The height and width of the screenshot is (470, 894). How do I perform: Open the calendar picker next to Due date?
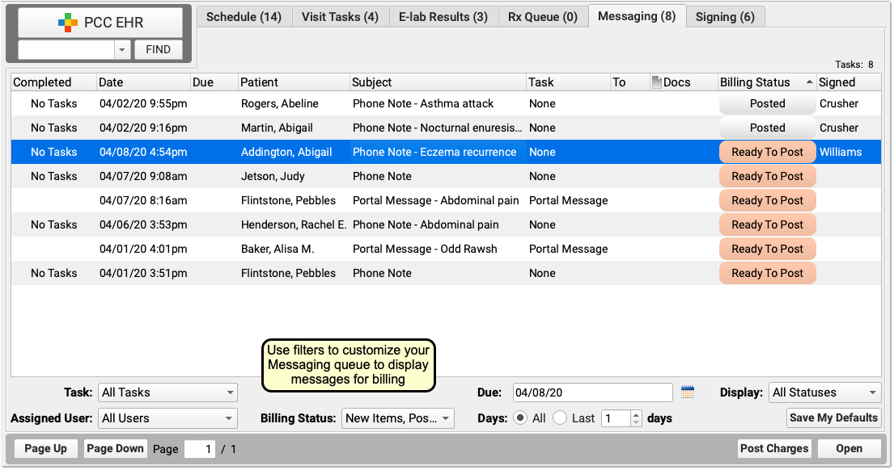688,392
